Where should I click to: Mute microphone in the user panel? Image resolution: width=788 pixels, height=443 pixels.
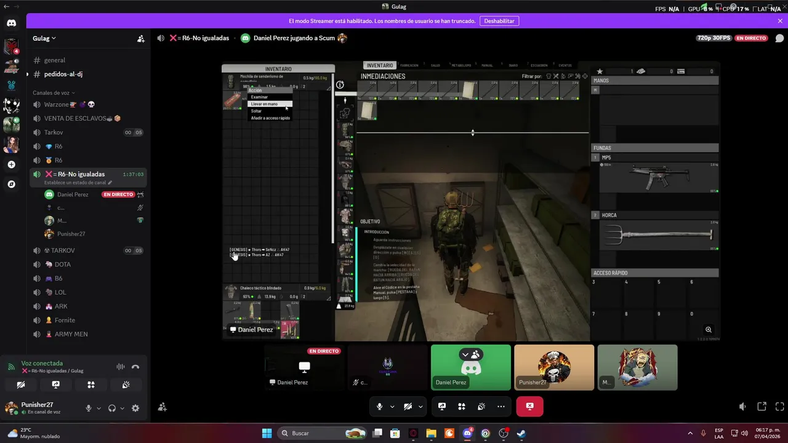(x=89, y=408)
